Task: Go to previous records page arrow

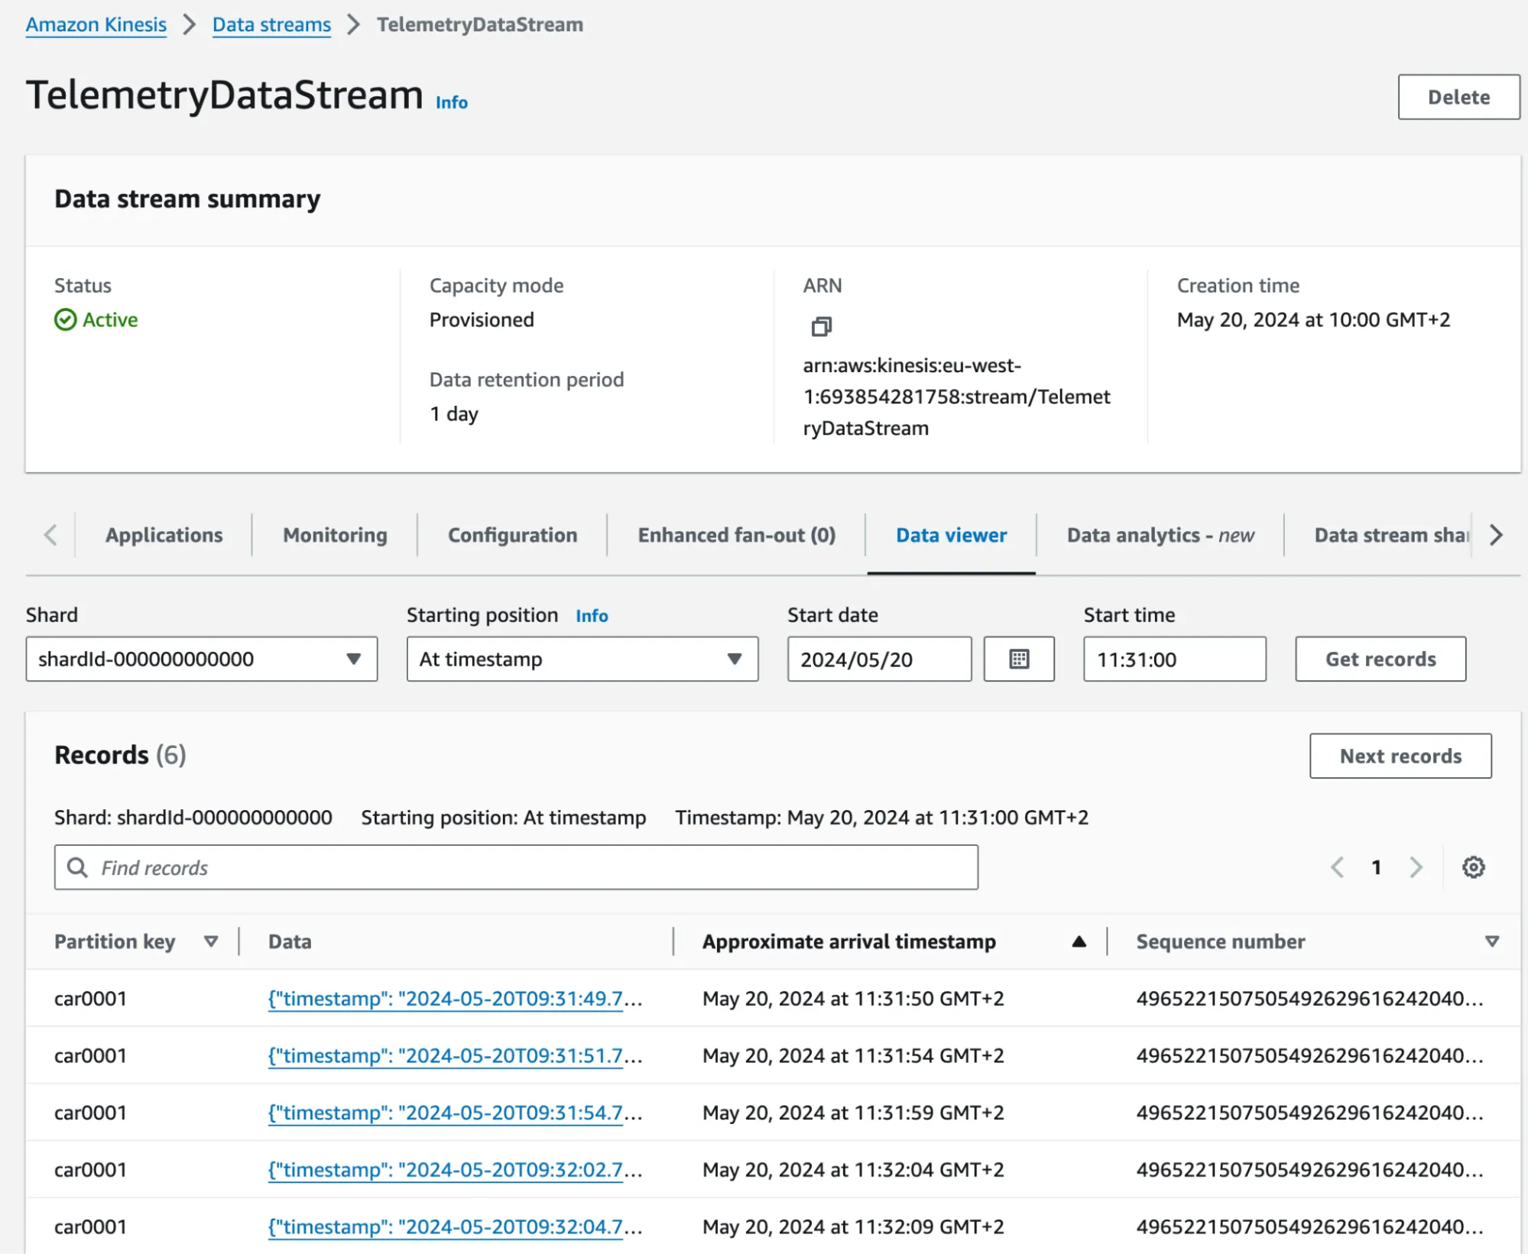Action: pos(1337,867)
